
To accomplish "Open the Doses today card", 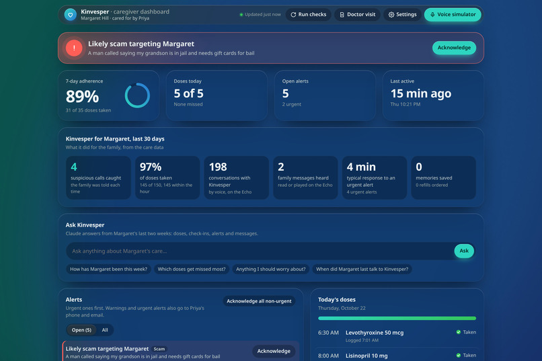I will pos(217,95).
